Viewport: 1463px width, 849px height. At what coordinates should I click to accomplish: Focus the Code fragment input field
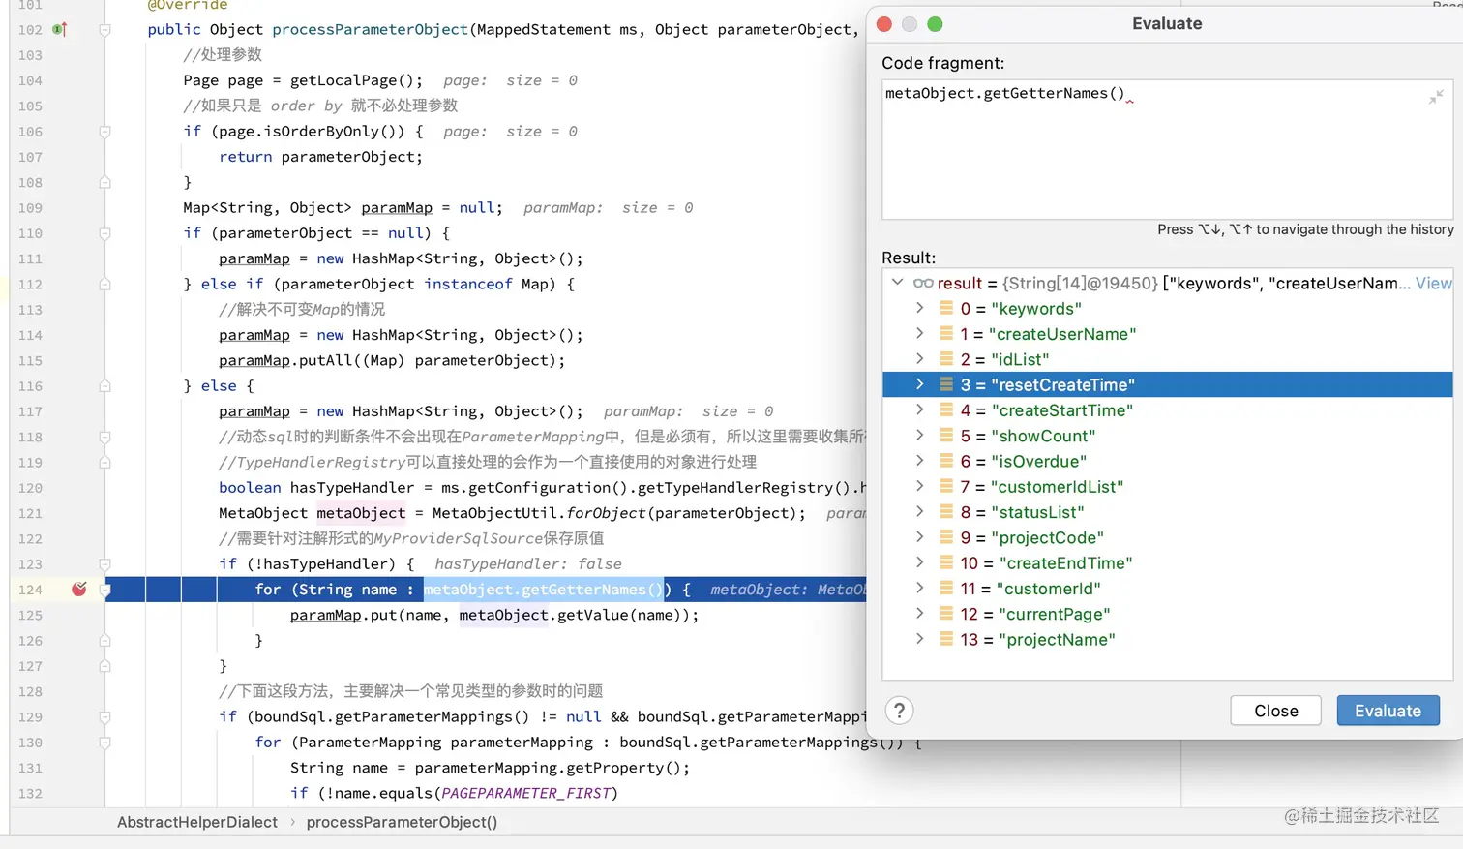[1167, 149]
